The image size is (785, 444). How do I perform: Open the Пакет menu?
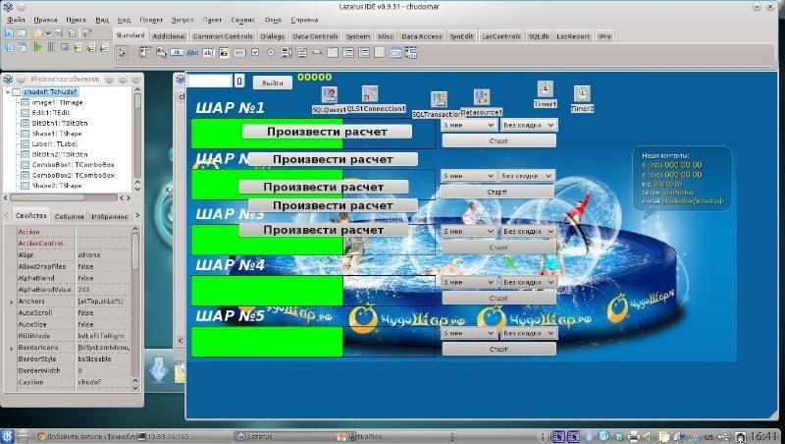pos(212,20)
